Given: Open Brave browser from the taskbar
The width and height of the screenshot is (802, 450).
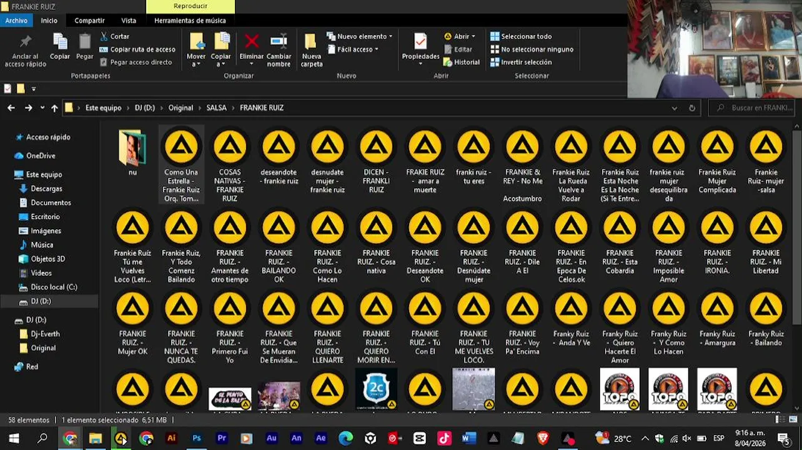Looking at the screenshot, I should (543, 438).
